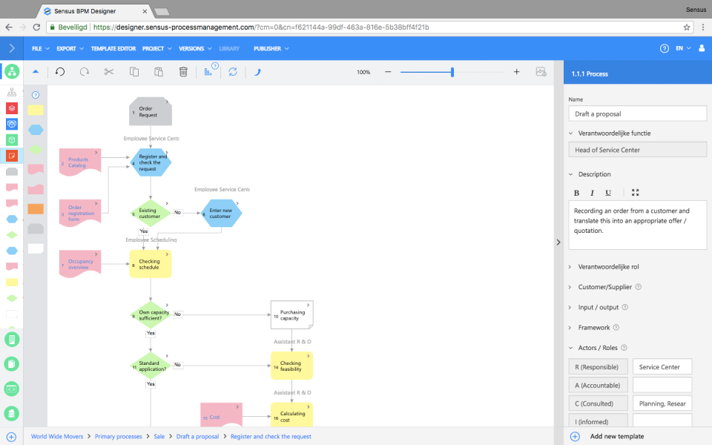Select the orange rectangle shape swatch
The width and height of the screenshot is (712, 445).
click(36, 209)
